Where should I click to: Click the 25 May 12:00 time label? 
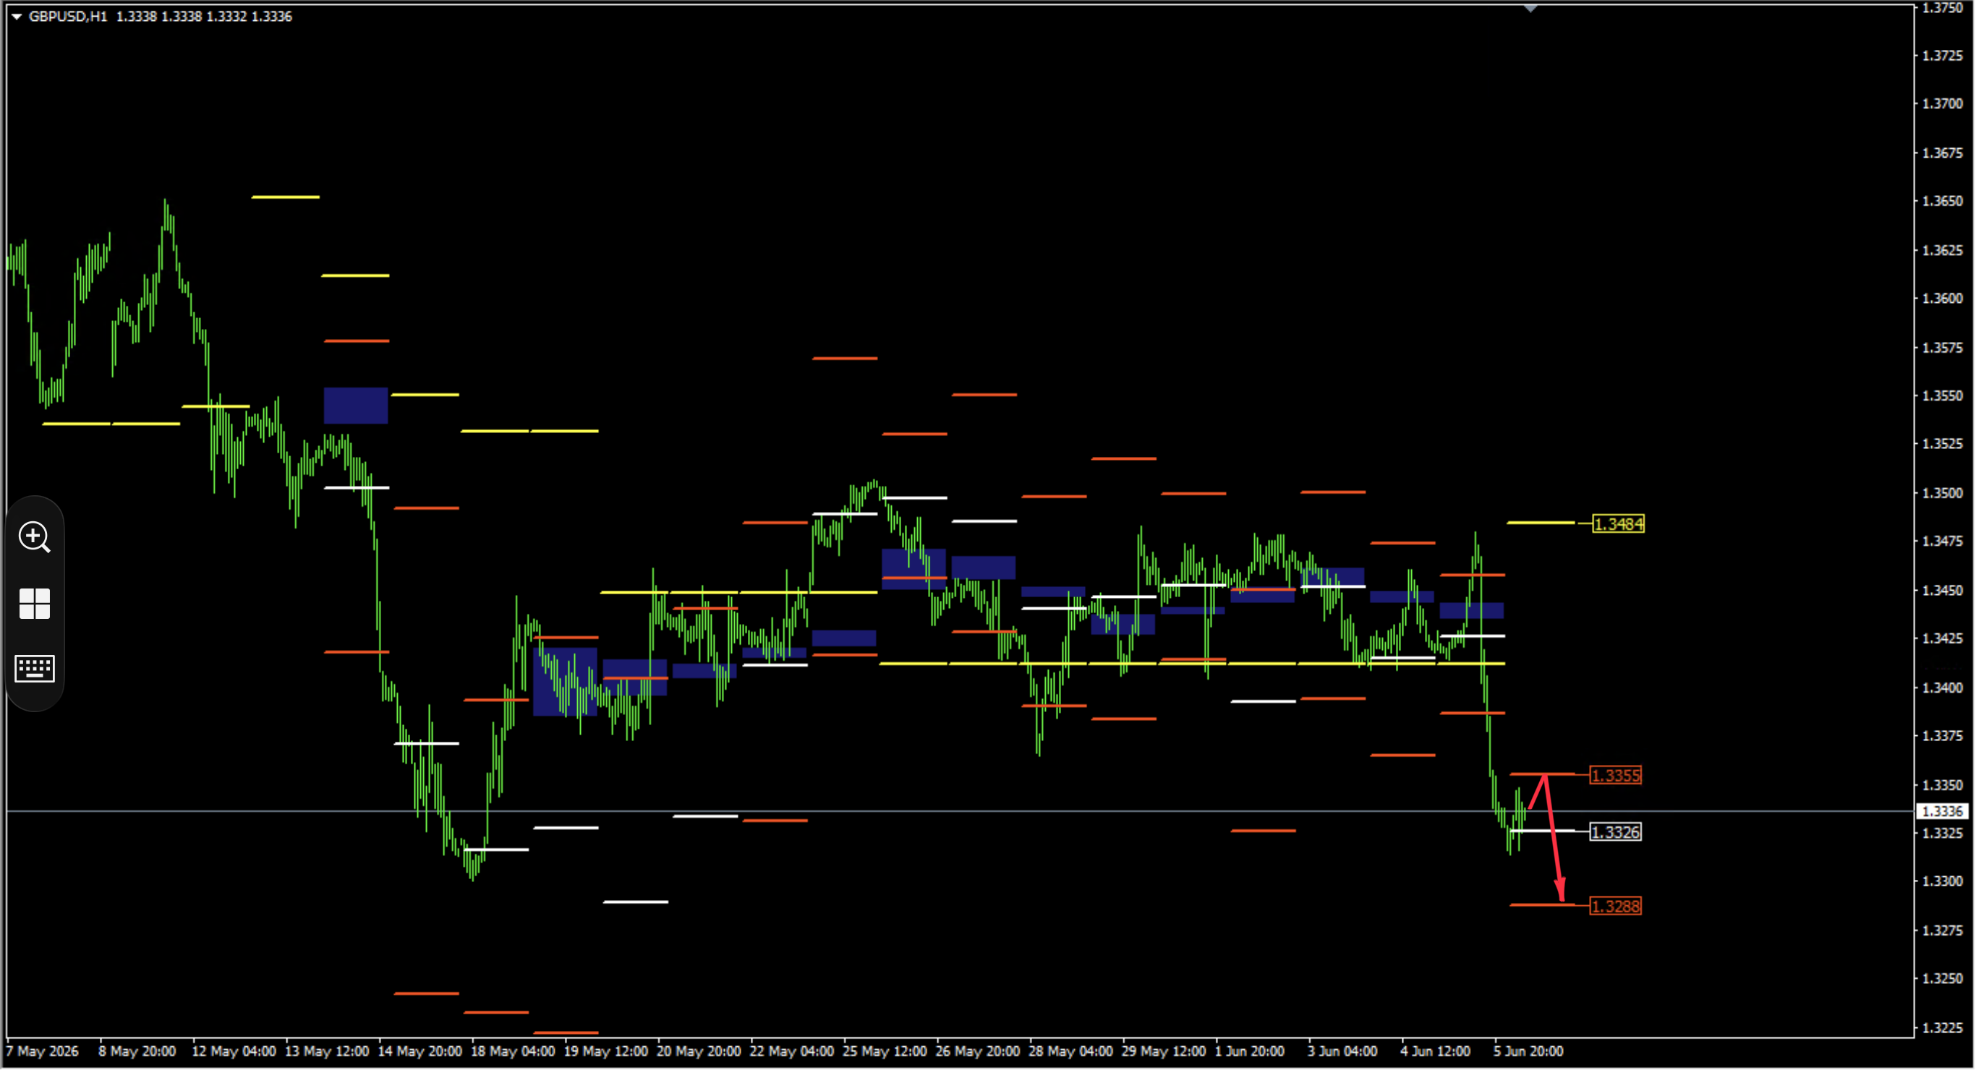click(x=885, y=1052)
